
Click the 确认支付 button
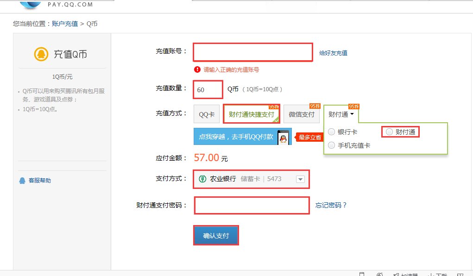tap(216, 235)
